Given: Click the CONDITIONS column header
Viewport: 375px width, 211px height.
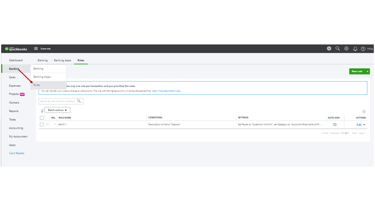Looking at the screenshot, I should [x=155, y=118].
